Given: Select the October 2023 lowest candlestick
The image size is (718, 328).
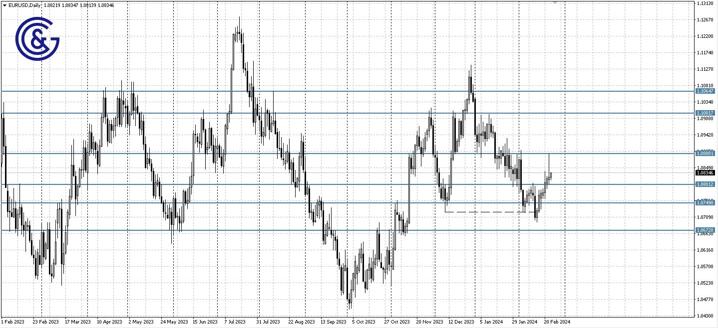Looking at the screenshot, I should click(349, 304).
